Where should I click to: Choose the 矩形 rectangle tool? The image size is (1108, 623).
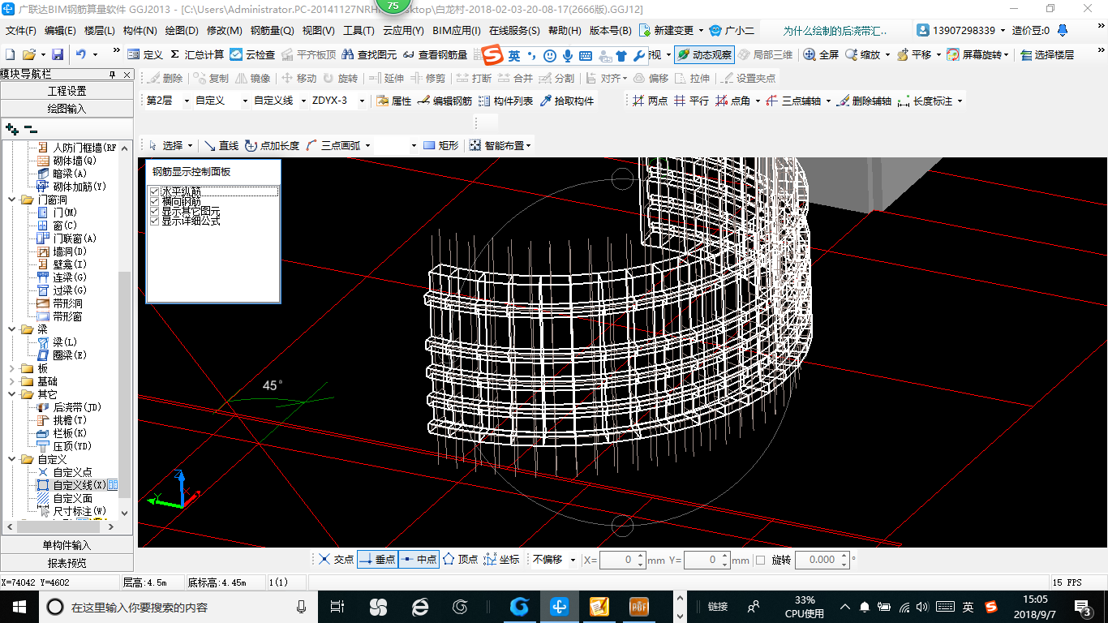click(440, 145)
